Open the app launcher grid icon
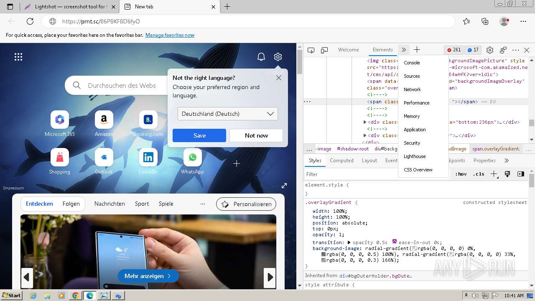The image size is (535, 301). [x=18, y=57]
